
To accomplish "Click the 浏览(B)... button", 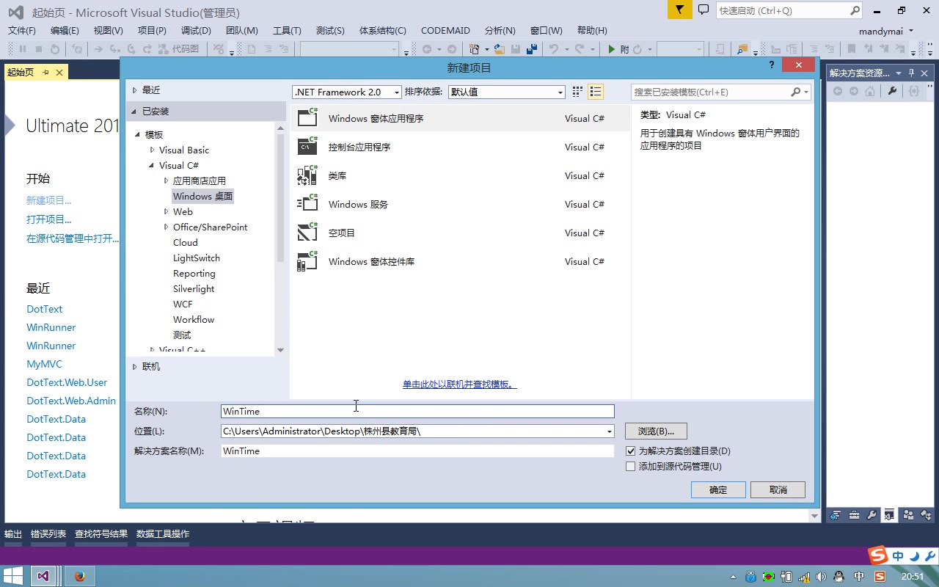I will (x=656, y=431).
